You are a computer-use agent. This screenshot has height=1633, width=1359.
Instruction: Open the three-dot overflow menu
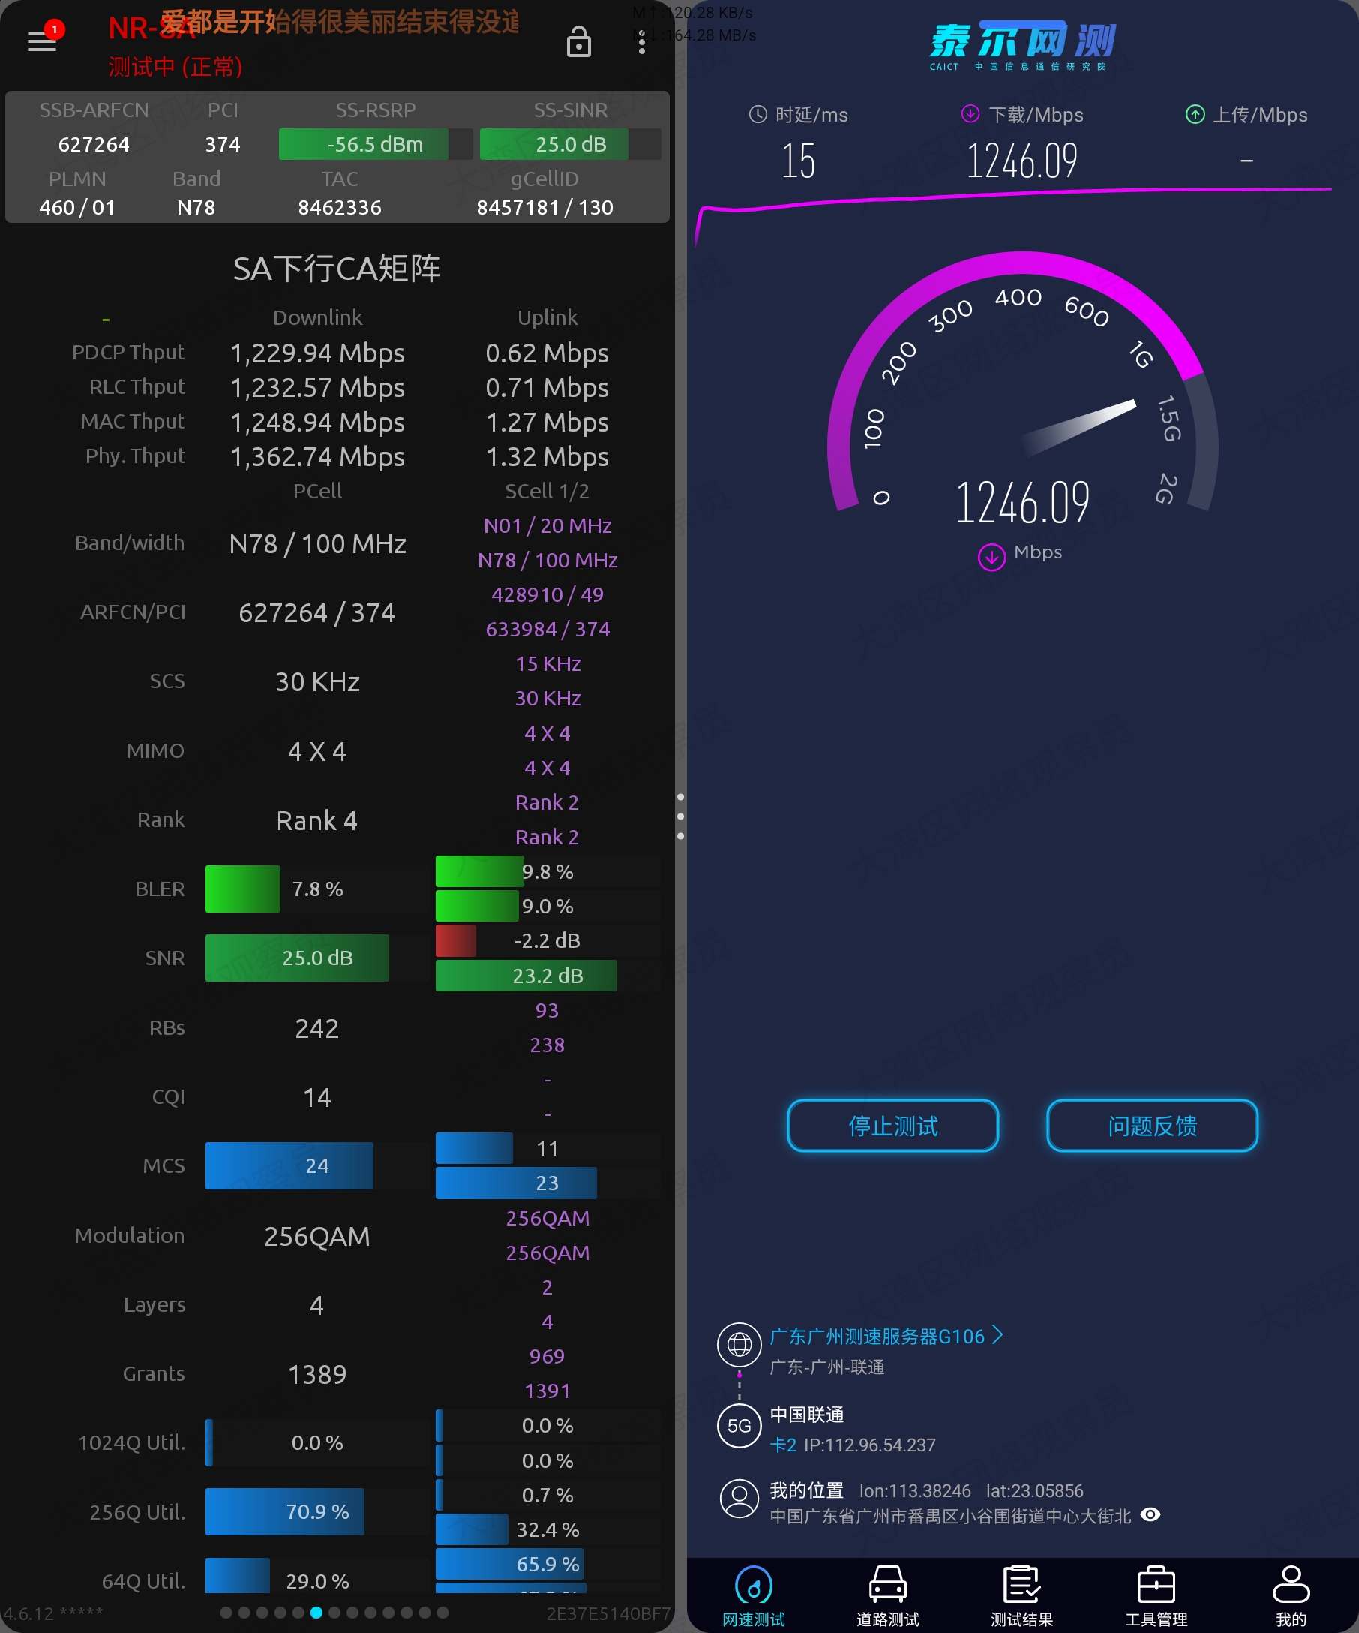641,42
